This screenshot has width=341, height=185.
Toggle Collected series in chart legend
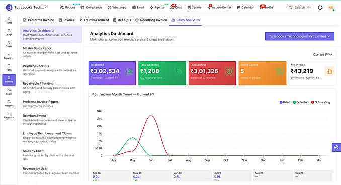[301, 102]
